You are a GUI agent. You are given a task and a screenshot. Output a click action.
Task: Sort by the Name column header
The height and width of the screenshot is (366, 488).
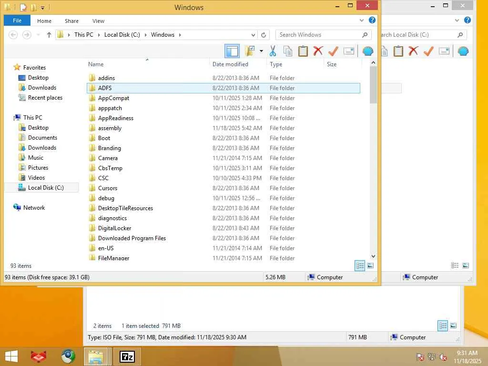(x=96, y=64)
